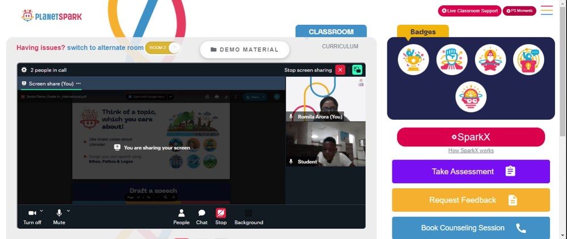Open Screen share three-dots options
567x239 pixels.
pyautogui.click(x=78, y=84)
